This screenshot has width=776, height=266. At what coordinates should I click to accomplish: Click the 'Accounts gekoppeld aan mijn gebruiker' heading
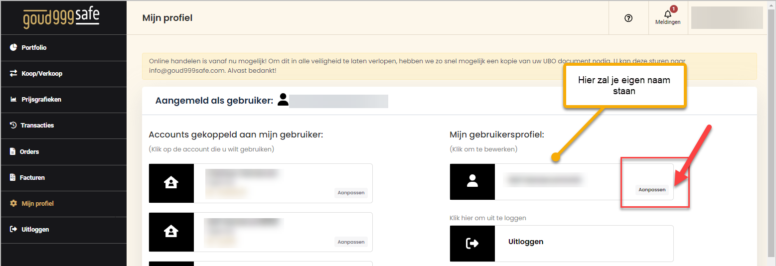tap(236, 134)
